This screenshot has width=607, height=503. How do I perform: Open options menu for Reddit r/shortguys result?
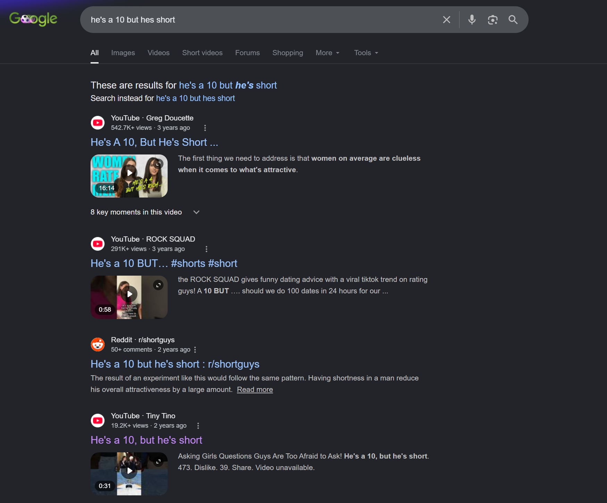coord(195,350)
